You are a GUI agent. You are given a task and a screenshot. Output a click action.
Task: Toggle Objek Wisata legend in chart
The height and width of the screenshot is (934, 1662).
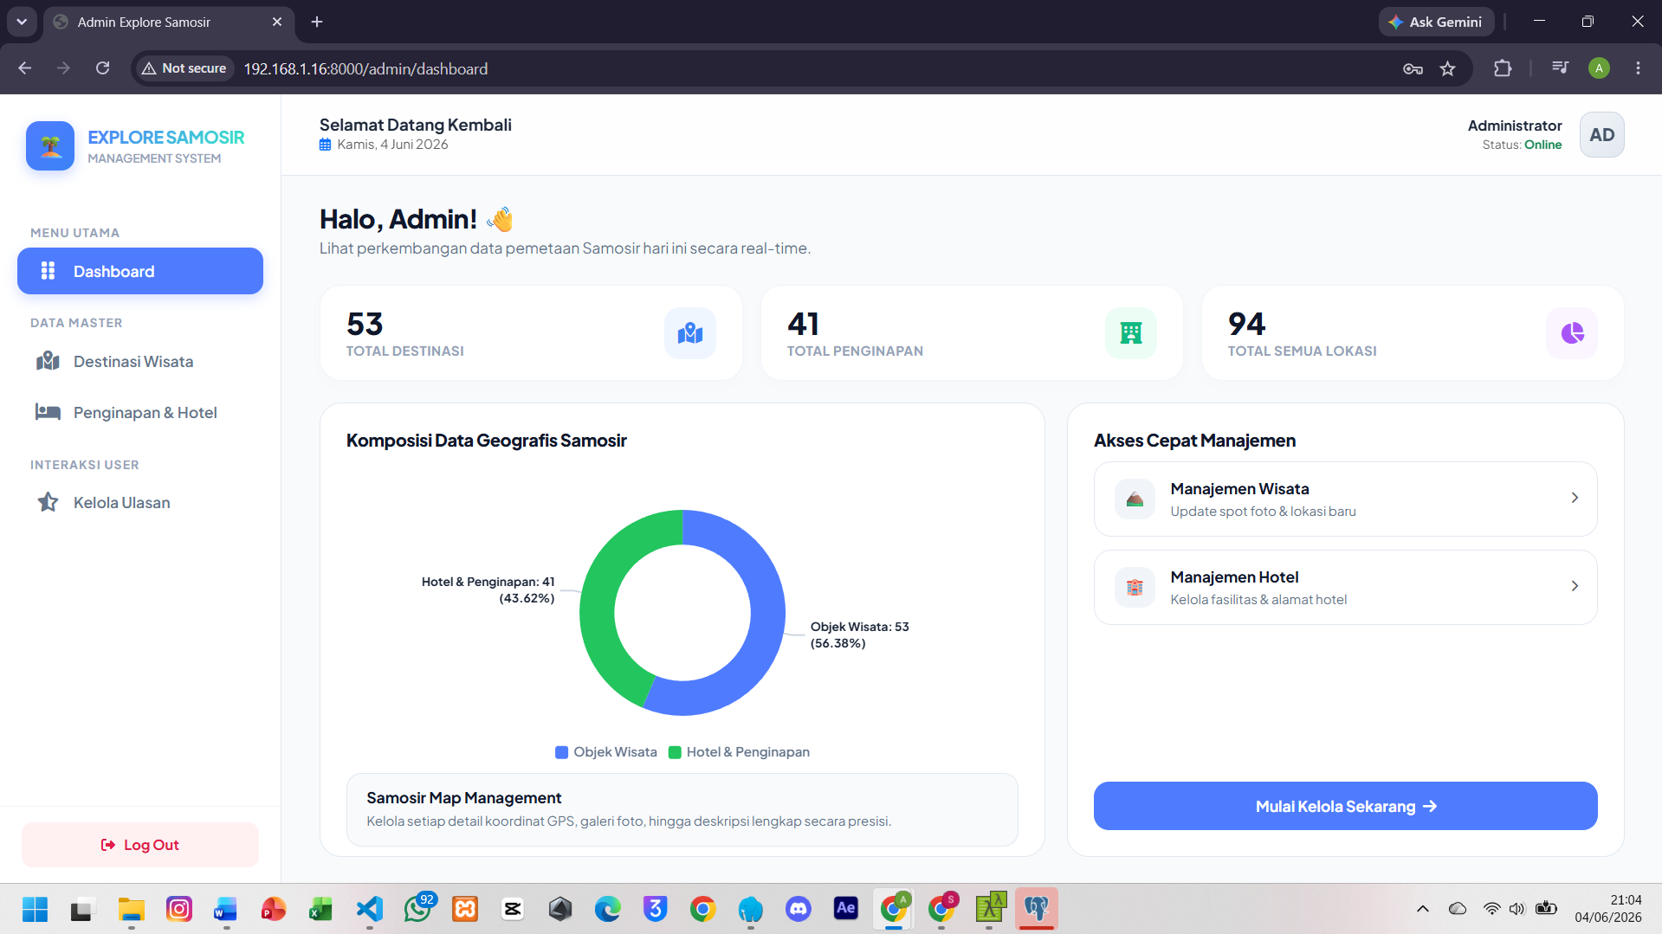606,752
